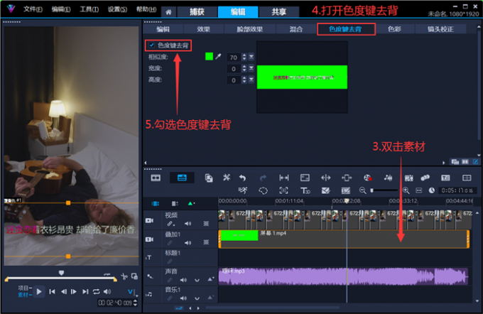Viewport: 483px width, 314px height.
Task: Open the 音乐1 track triangle dropdown
Action: pyautogui.click(x=210, y=298)
